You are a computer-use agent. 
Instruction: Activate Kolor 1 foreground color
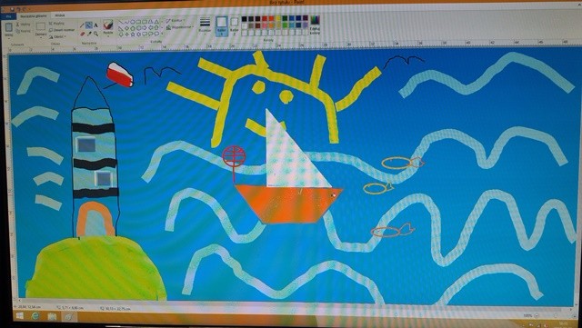(x=222, y=25)
